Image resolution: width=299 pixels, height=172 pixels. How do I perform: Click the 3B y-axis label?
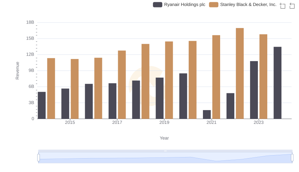click(31, 103)
